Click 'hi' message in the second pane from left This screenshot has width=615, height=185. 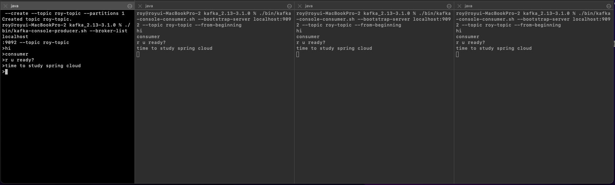pyautogui.click(x=140, y=31)
